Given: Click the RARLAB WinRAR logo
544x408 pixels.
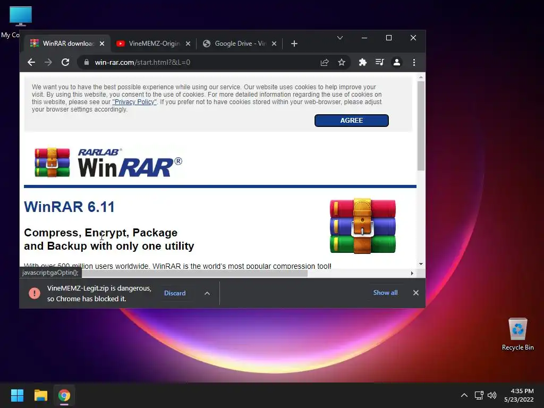Looking at the screenshot, I should click(108, 163).
